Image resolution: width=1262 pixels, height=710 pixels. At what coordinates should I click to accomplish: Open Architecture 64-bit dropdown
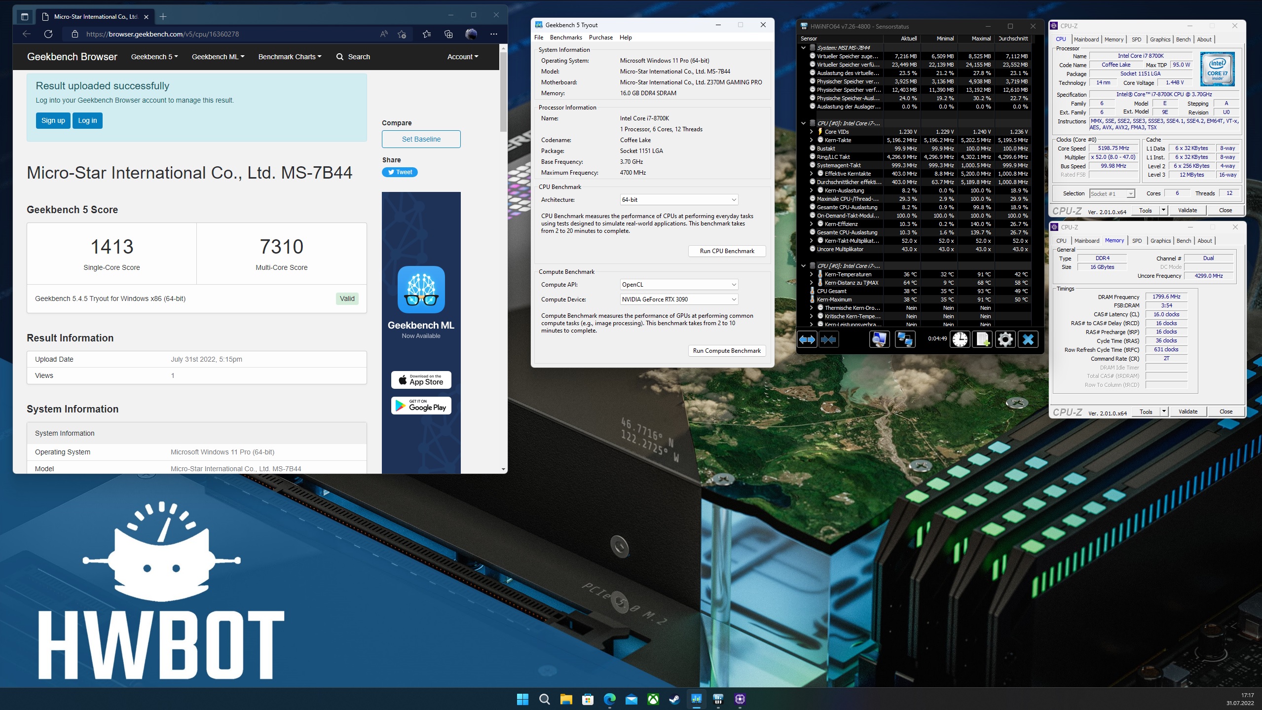679,200
